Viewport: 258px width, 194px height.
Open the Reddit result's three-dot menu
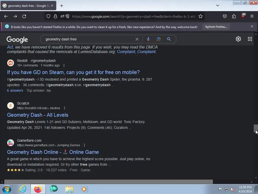(x=64, y=65)
